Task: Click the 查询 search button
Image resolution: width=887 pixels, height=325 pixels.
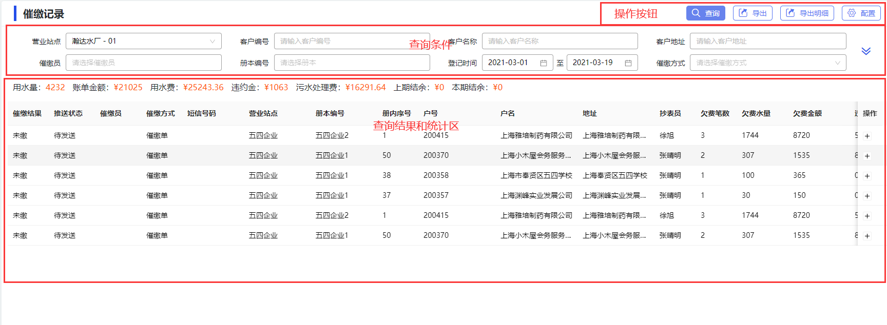Action: click(705, 13)
